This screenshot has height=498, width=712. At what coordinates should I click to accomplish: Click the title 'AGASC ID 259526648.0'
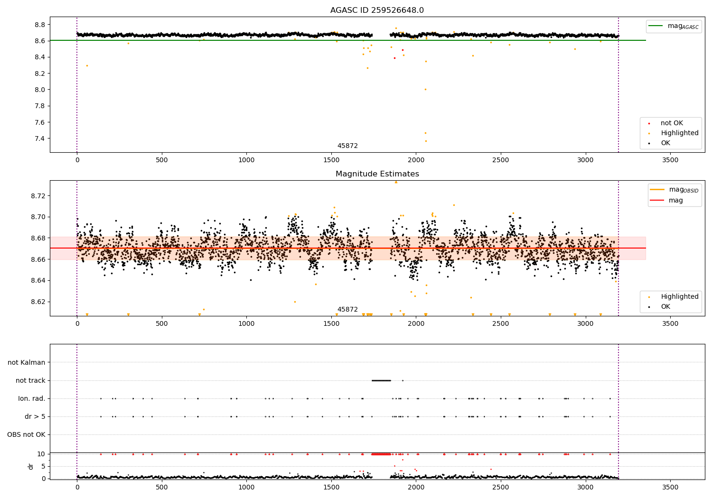[377, 10]
